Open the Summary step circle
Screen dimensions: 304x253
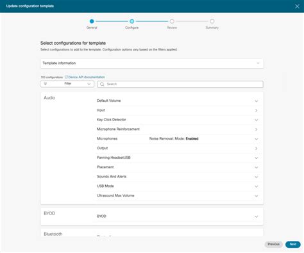tap(212, 21)
